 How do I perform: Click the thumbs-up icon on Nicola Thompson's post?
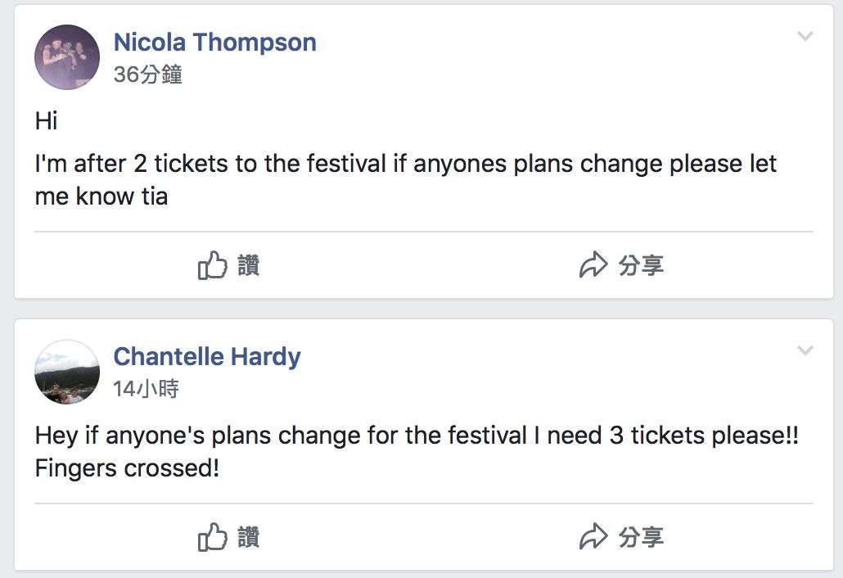coord(212,265)
